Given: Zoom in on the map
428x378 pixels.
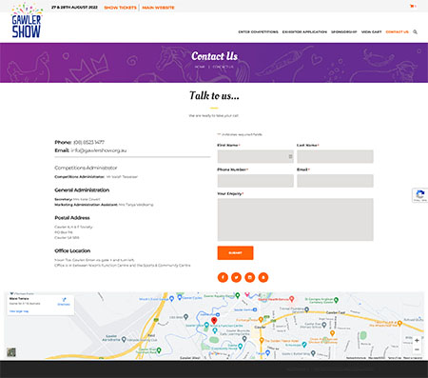Looking at the screenshot, I should click(x=417, y=340).
